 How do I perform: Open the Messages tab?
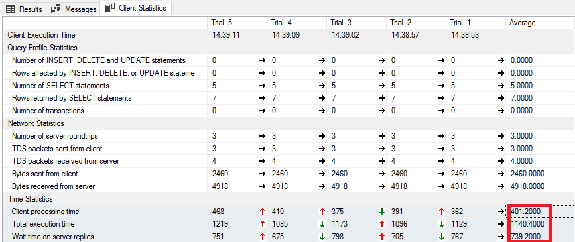click(x=74, y=9)
